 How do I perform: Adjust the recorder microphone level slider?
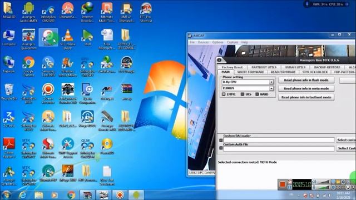click(x=323, y=187)
